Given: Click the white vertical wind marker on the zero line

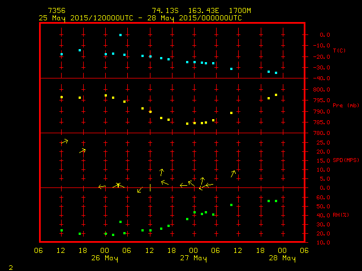Looking at the screenshot, I should coord(150,187).
